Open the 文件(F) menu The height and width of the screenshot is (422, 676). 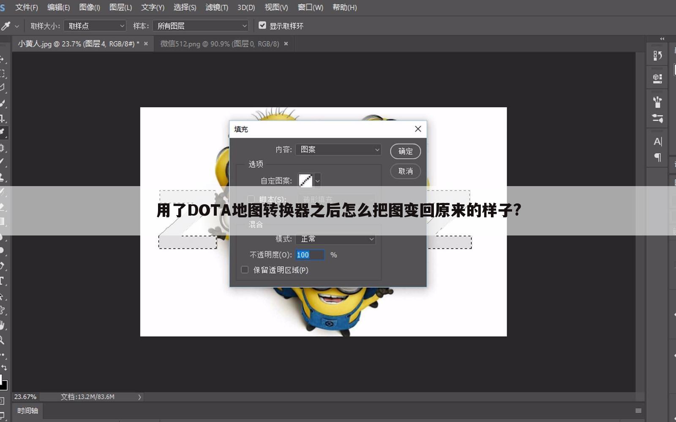tap(27, 8)
